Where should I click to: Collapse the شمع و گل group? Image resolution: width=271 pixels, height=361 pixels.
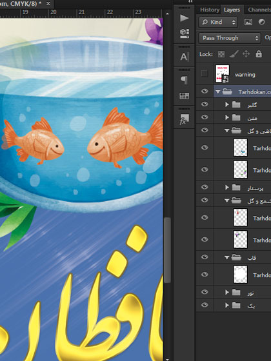[x=227, y=200]
